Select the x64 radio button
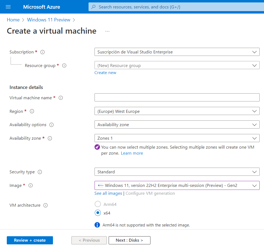264x246 pixels. tap(98, 213)
